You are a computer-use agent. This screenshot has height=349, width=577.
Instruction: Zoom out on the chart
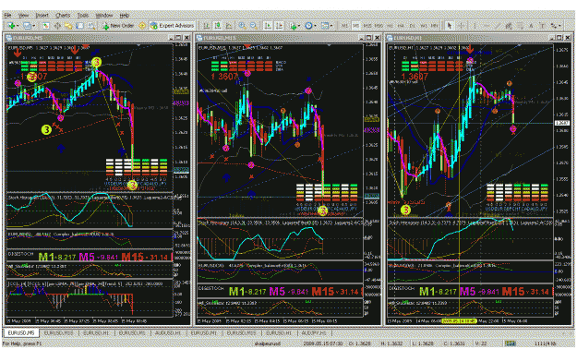coord(254,26)
